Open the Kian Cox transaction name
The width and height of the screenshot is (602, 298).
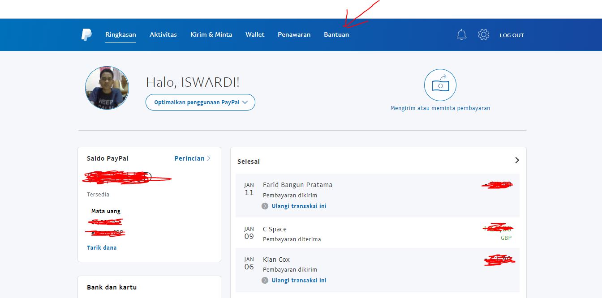[x=276, y=260]
